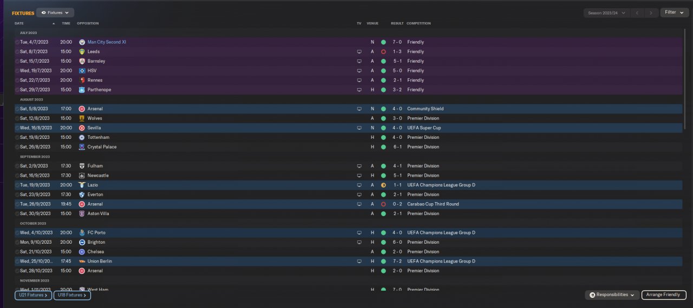693x308 pixels.
Task: Toggle the circle marker beside Sat, 8/7/2023
Action: coord(17,52)
